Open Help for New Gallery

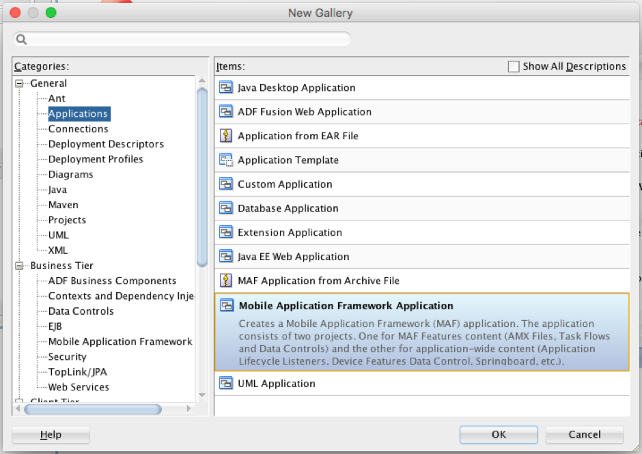[51, 435]
